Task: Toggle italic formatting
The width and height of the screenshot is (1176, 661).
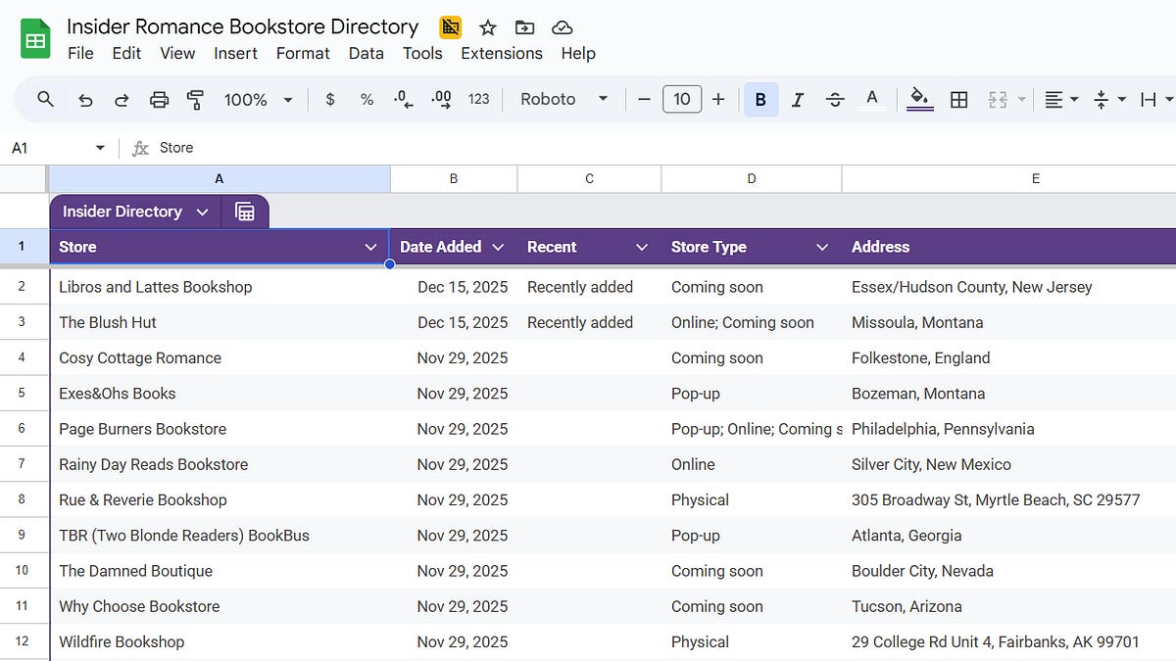Action: coord(798,99)
